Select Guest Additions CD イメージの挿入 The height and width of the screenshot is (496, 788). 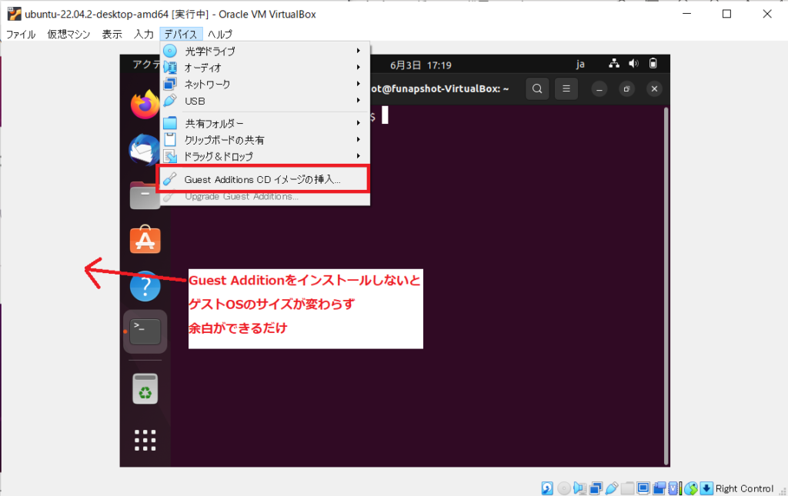pyautogui.click(x=262, y=179)
